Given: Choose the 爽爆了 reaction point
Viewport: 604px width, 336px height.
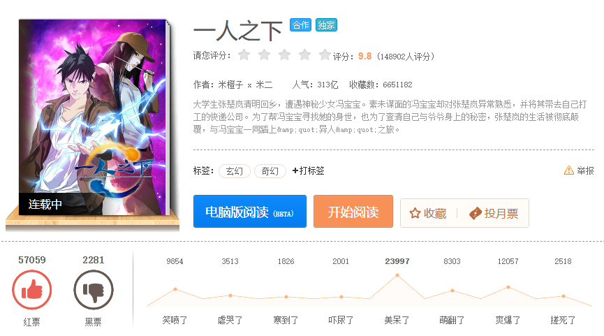Looking at the screenshot, I should [508, 287].
